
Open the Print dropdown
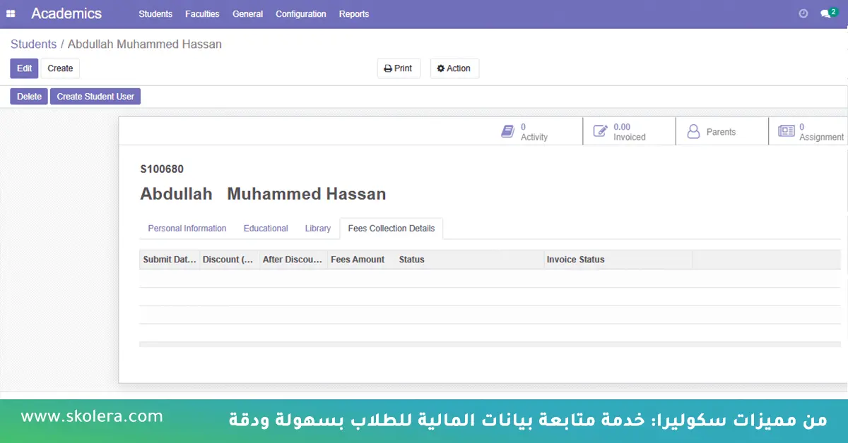pyautogui.click(x=399, y=68)
